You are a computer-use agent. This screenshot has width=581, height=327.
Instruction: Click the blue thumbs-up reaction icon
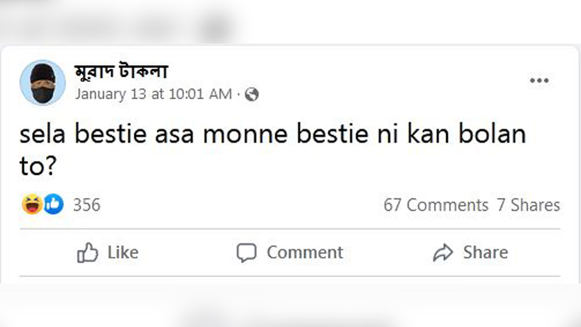click(53, 204)
